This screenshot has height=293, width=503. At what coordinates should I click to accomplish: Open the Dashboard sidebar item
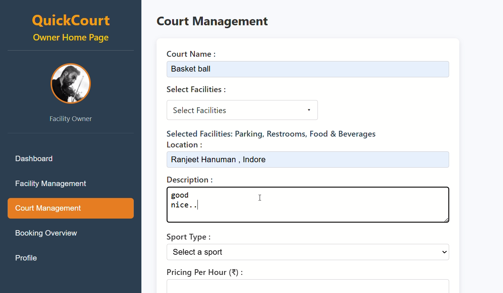click(34, 159)
